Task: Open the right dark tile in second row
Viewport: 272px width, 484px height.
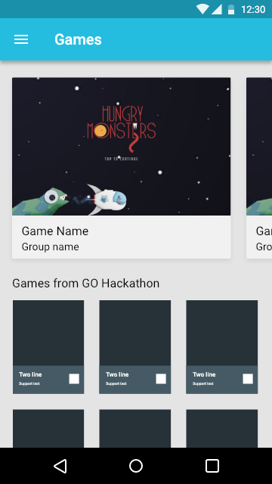Action: 221,429
